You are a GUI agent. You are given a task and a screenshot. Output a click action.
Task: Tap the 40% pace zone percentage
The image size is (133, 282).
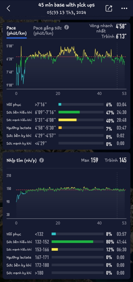click(x=110, y=120)
